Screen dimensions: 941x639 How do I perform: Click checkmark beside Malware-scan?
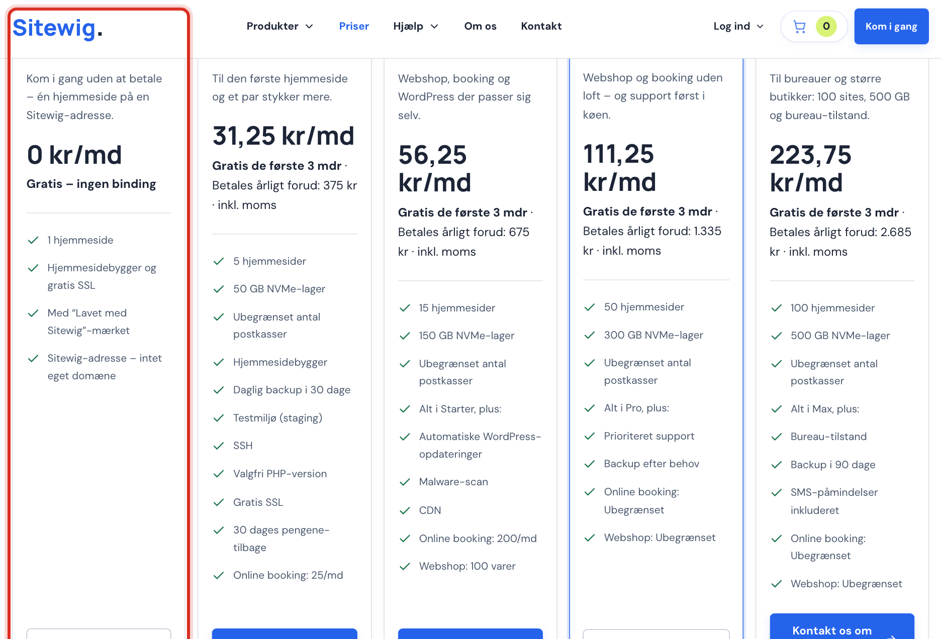point(405,482)
